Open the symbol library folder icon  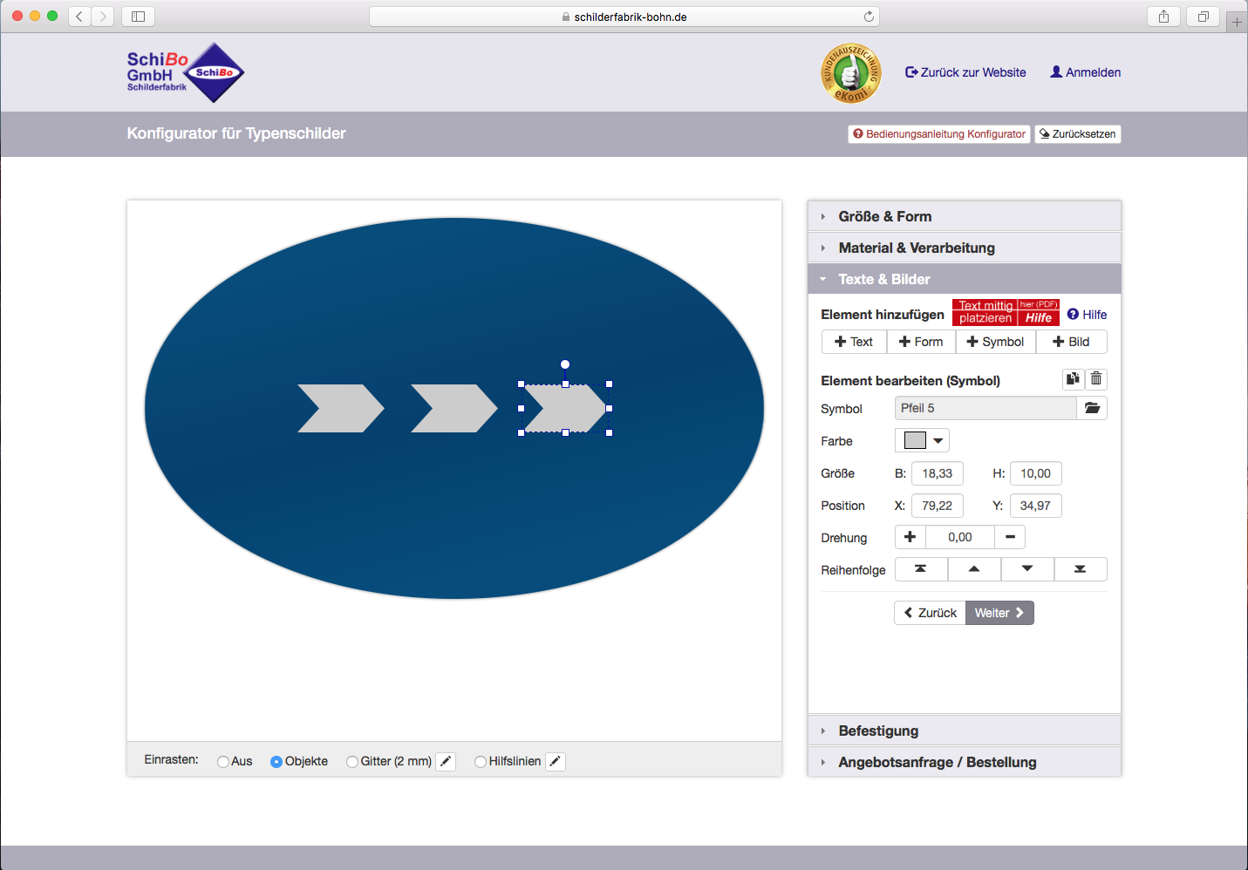pos(1092,407)
